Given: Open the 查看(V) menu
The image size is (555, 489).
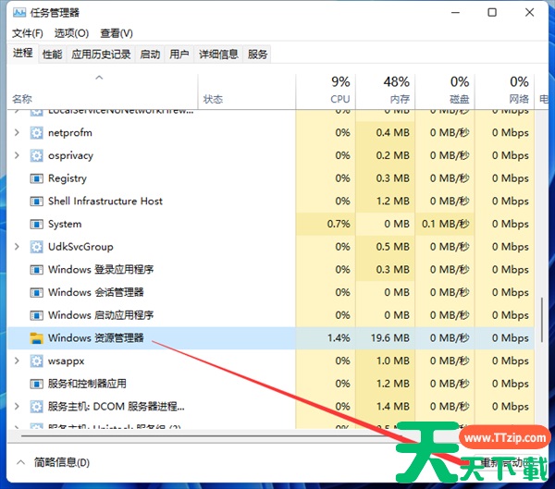Looking at the screenshot, I should 117,33.
